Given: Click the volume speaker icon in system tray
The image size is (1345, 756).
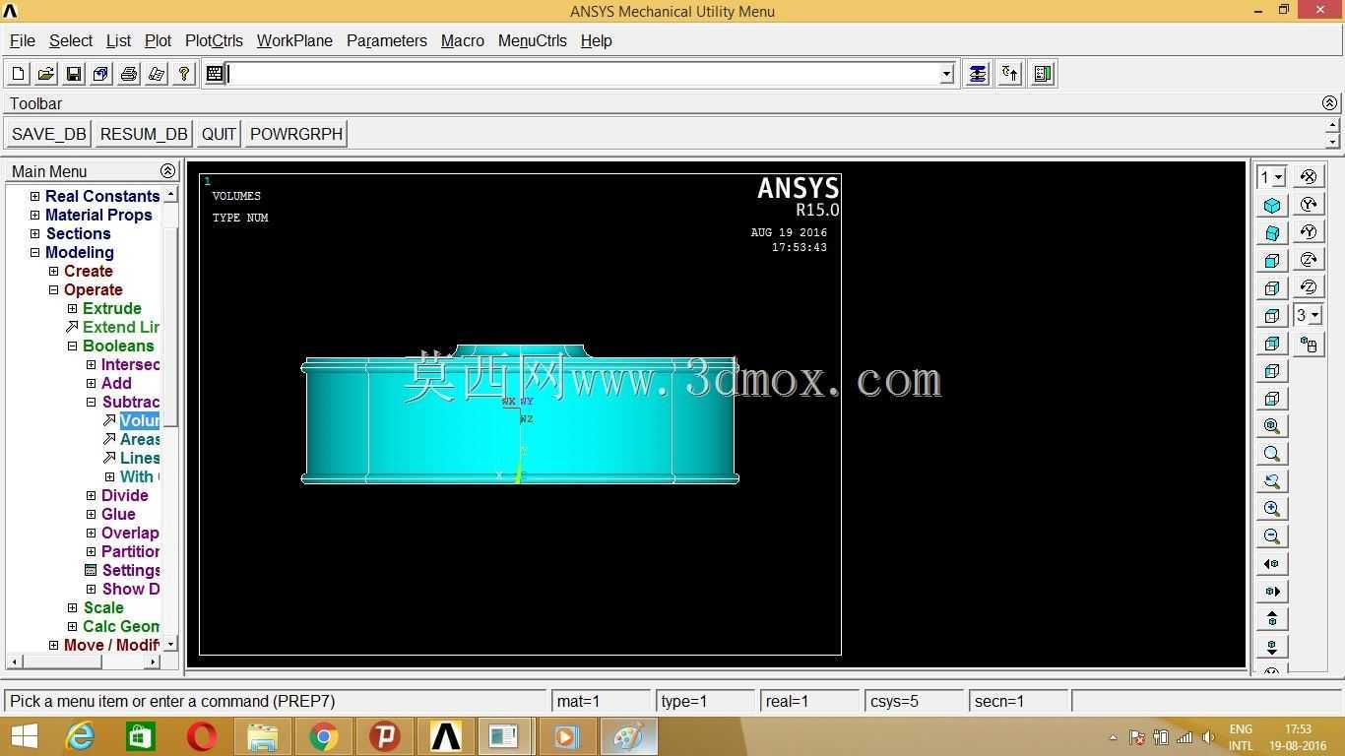Looking at the screenshot, I should click(1208, 737).
